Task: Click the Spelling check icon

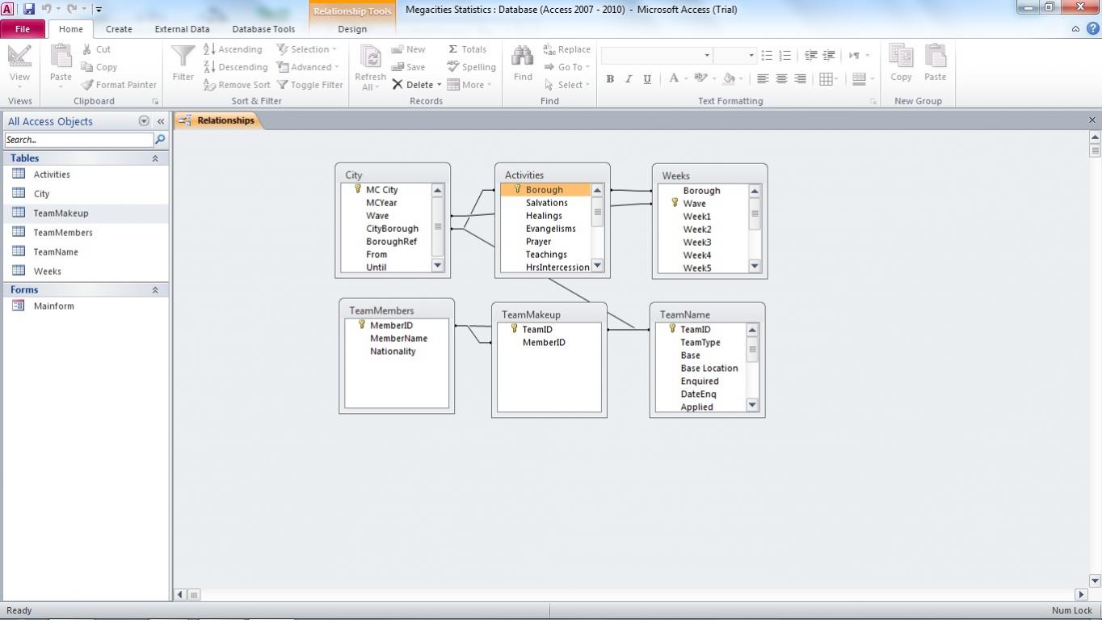Action: [453, 67]
